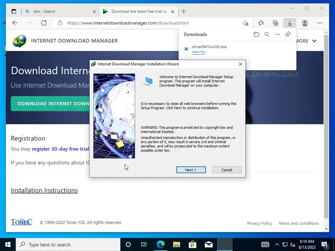Show hidden system tray icons

[277, 244]
